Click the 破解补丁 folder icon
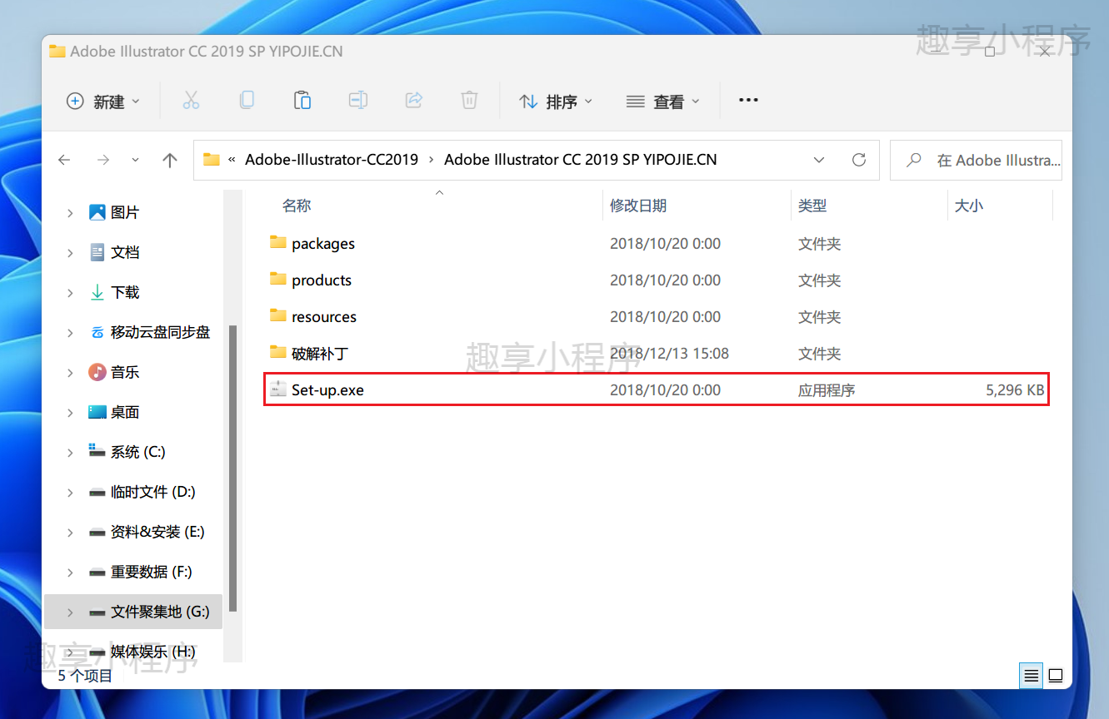This screenshot has width=1109, height=719. click(x=278, y=352)
